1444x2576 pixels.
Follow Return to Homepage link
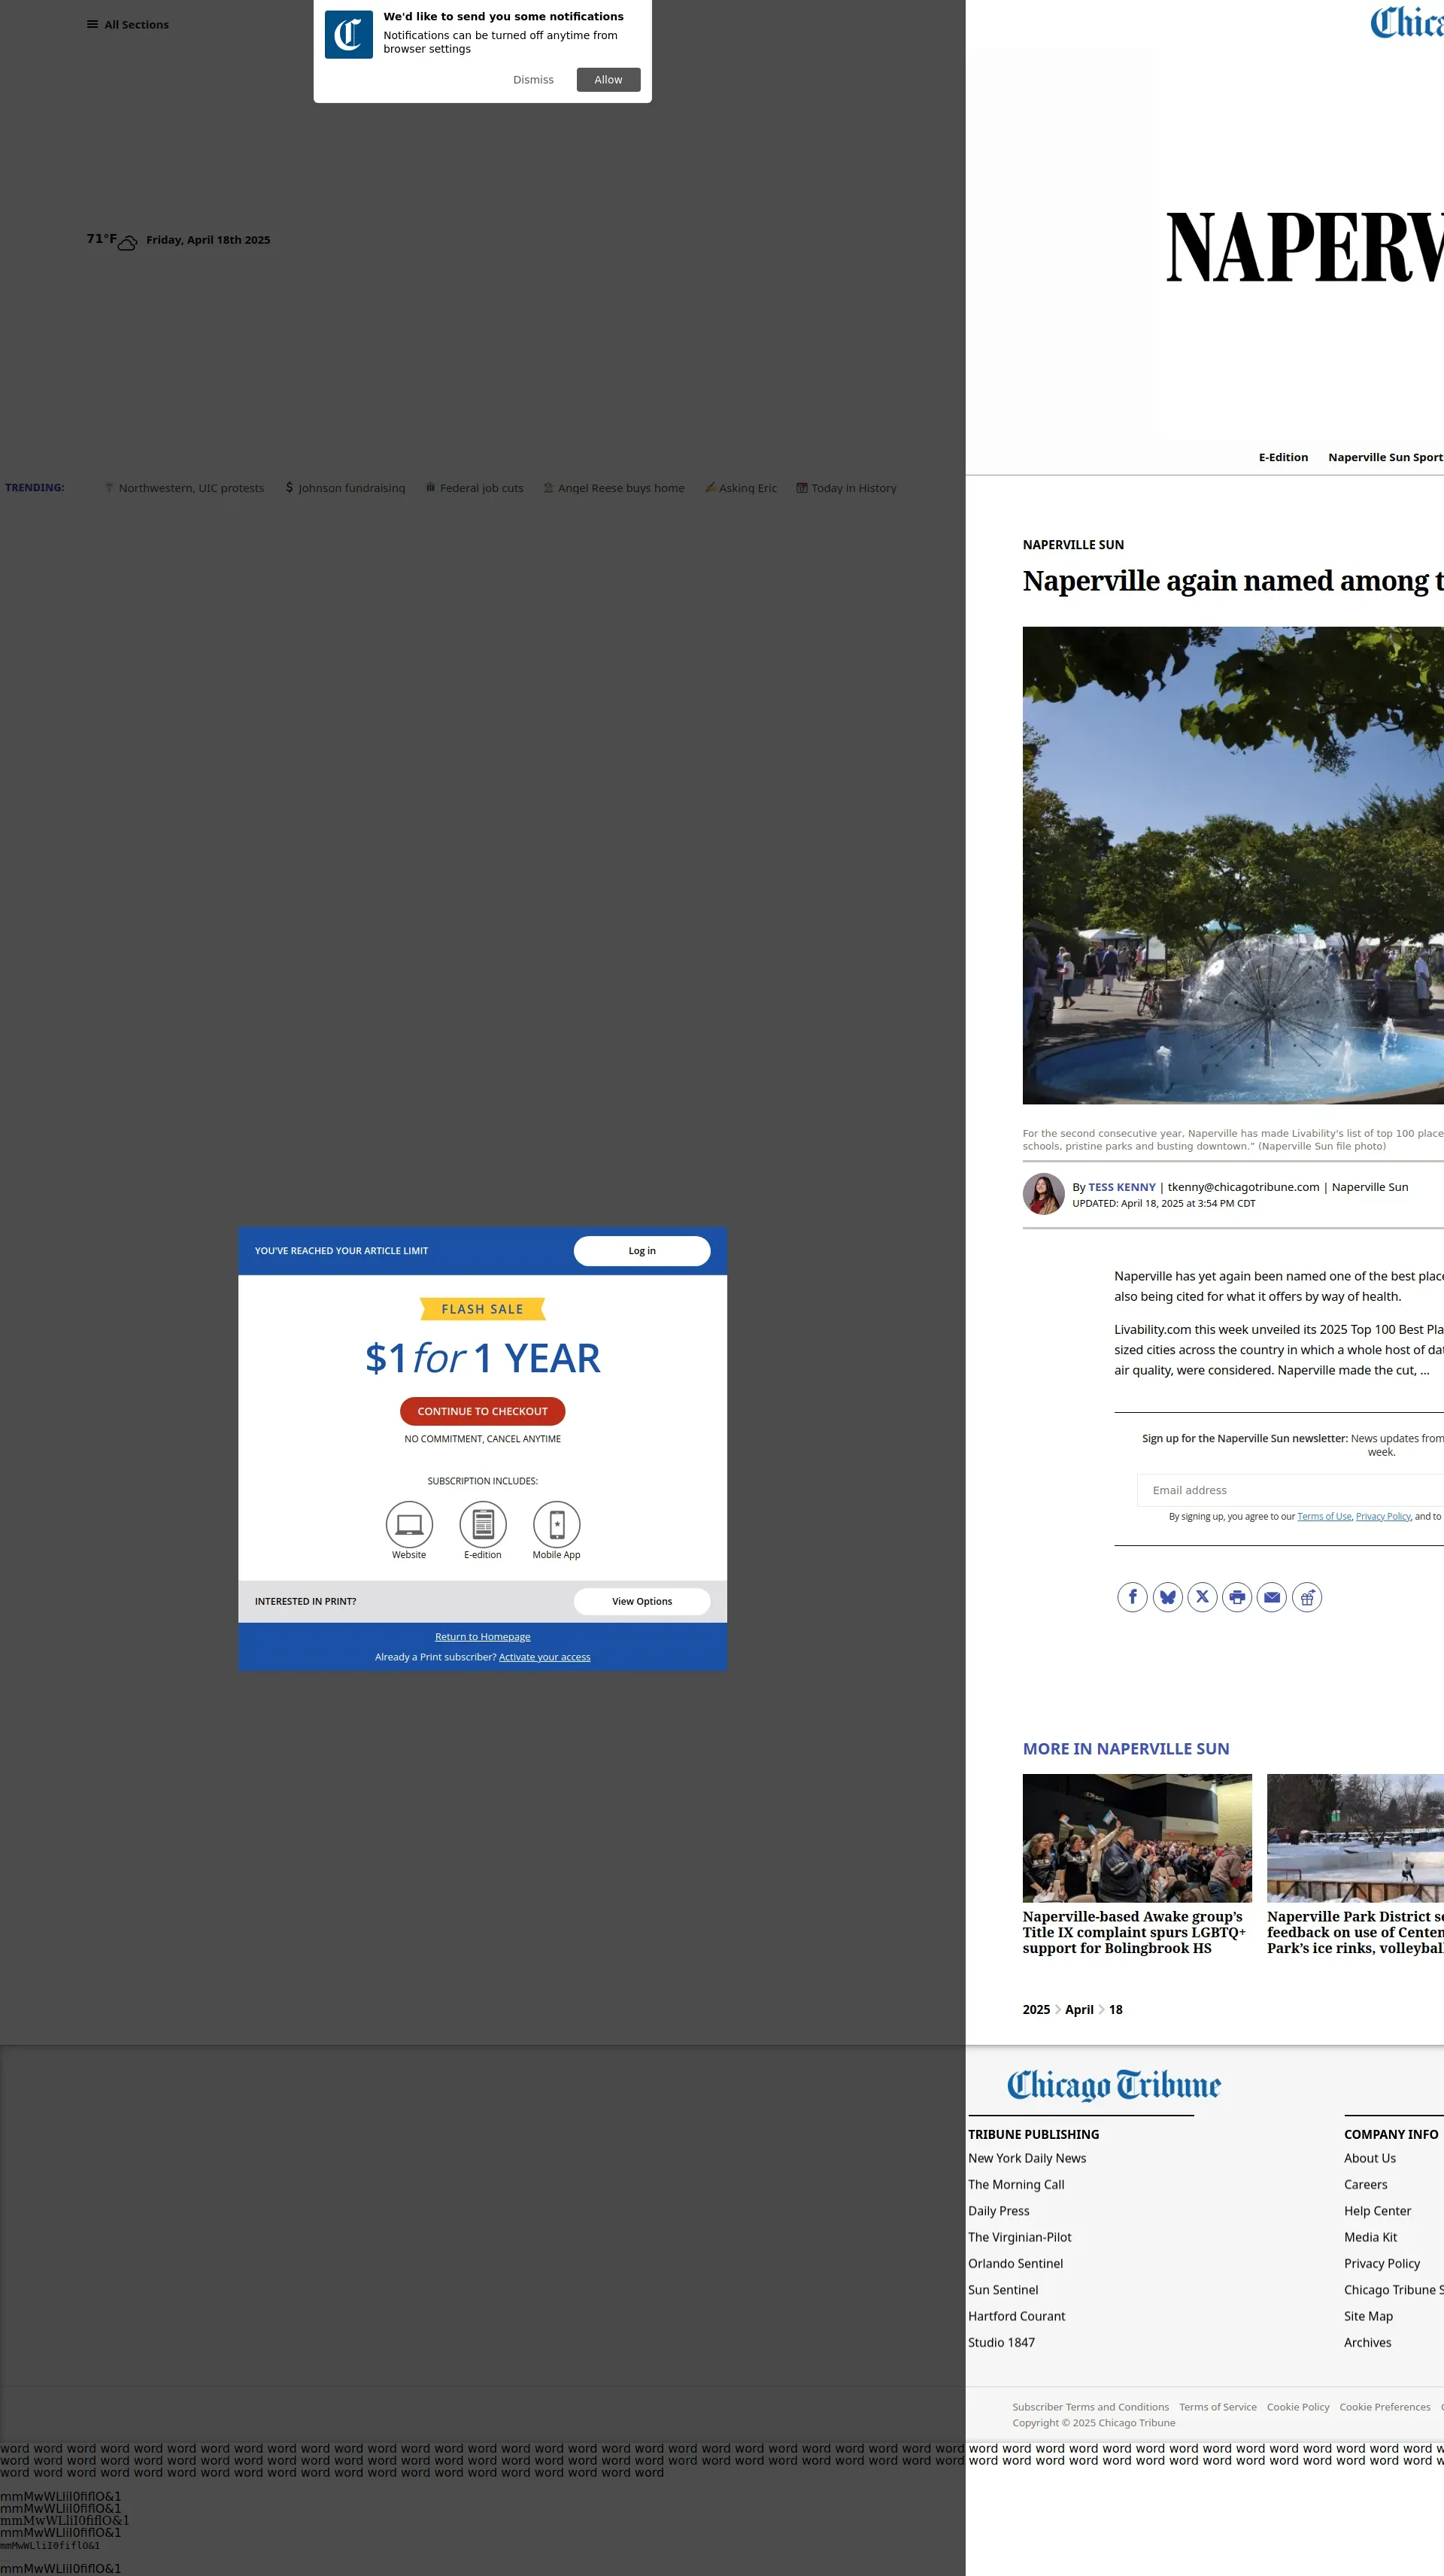pyautogui.click(x=483, y=1637)
